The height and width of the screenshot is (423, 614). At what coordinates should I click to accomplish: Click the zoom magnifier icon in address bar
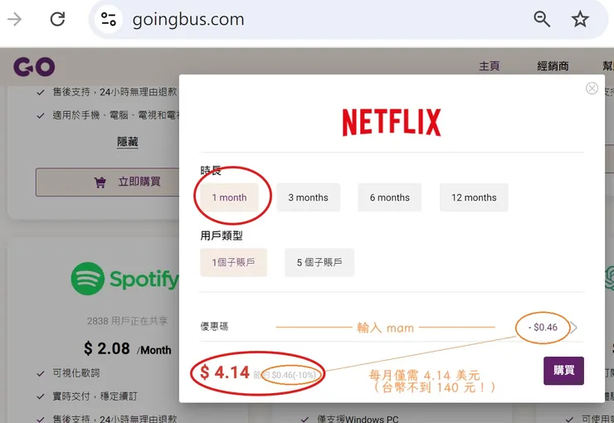point(542,19)
